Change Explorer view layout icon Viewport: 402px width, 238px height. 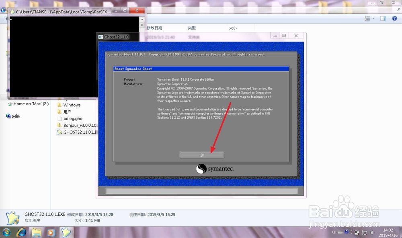pos(367,18)
